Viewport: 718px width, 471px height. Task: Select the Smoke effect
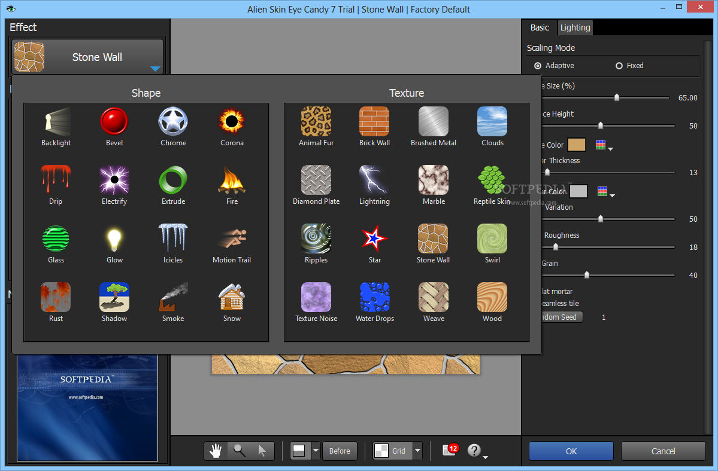173,302
